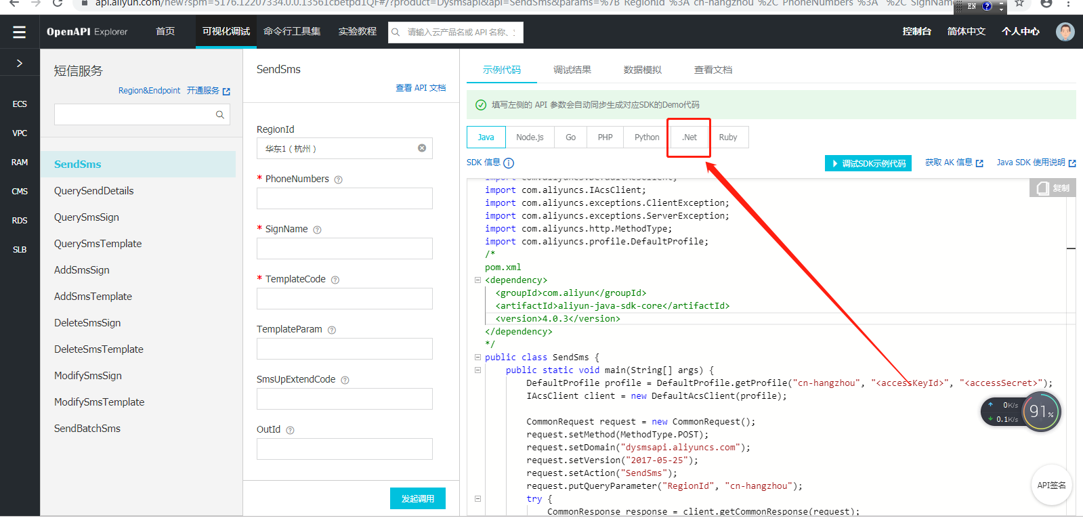Collapse the SendSms class fold
Image resolution: width=1083 pixels, height=518 pixels.
pos(477,358)
